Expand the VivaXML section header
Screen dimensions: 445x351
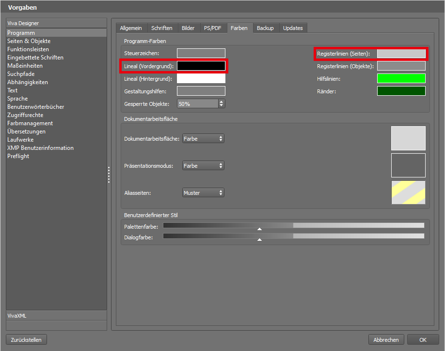click(x=57, y=316)
